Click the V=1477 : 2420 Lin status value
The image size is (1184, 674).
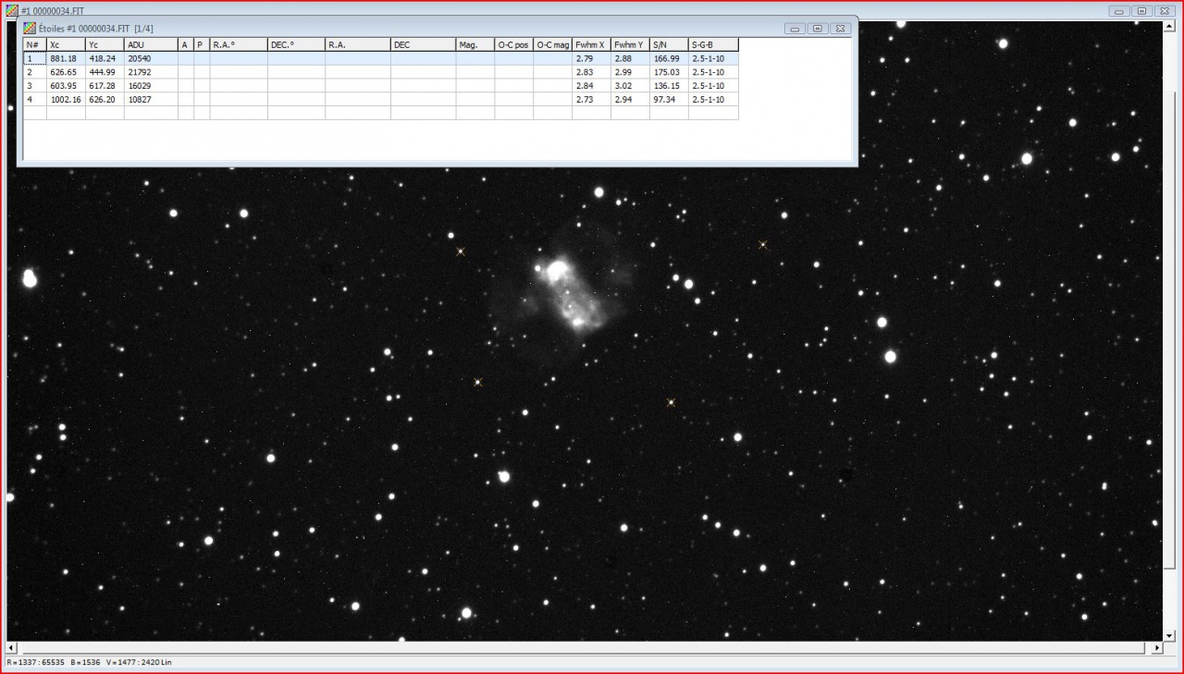pos(139,662)
